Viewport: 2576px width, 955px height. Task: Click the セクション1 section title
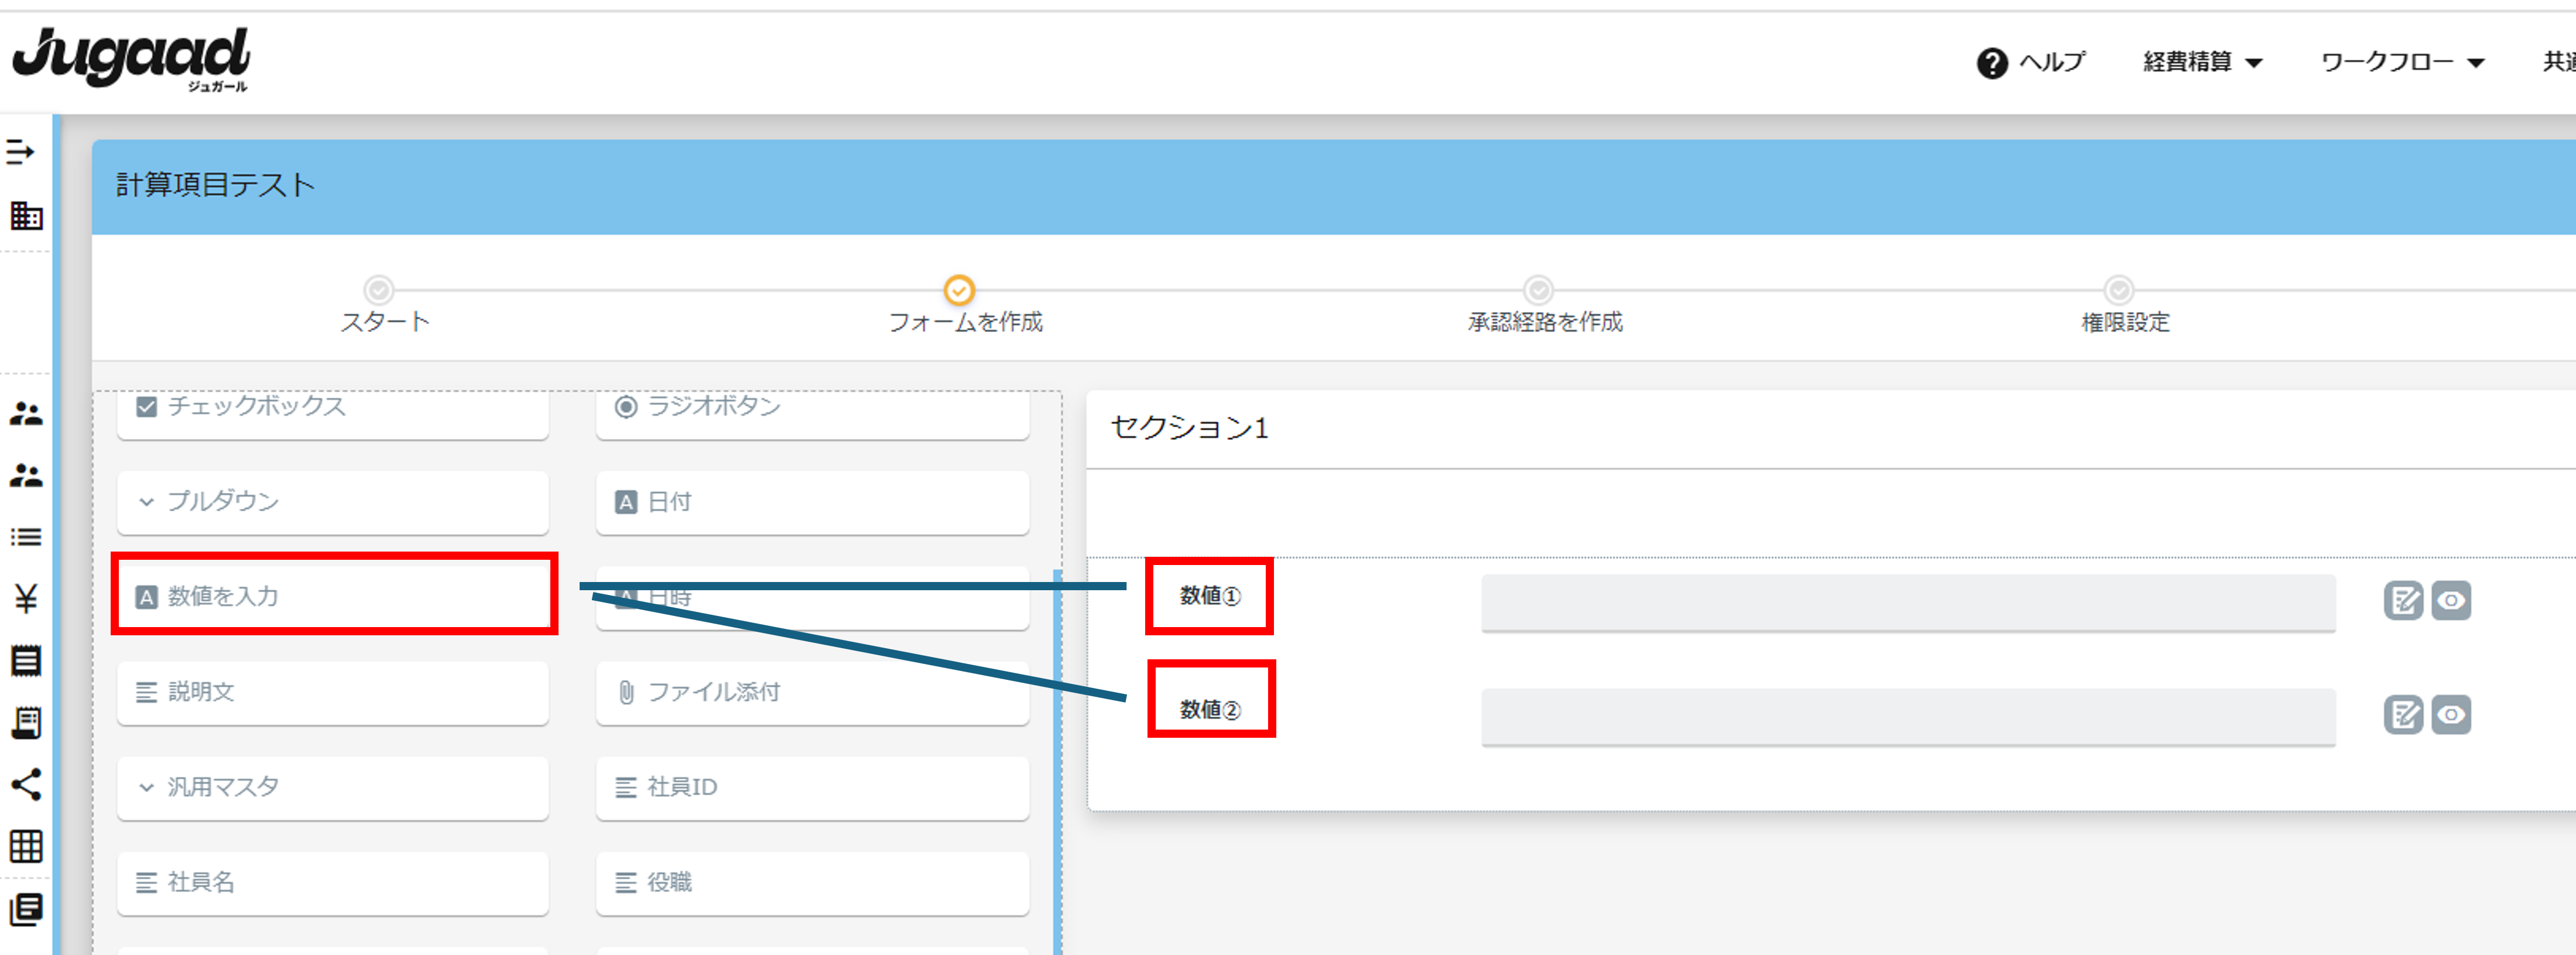click(x=1189, y=428)
